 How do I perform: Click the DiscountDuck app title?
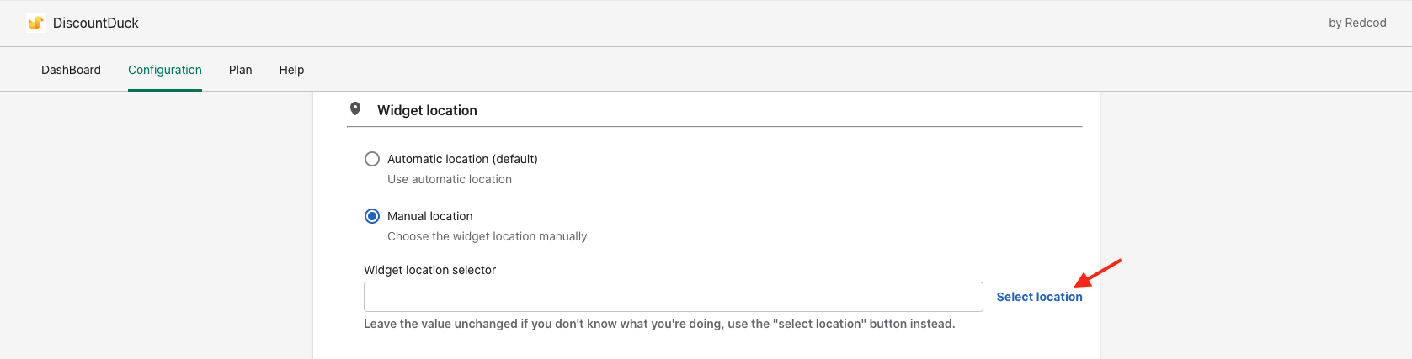point(96,23)
